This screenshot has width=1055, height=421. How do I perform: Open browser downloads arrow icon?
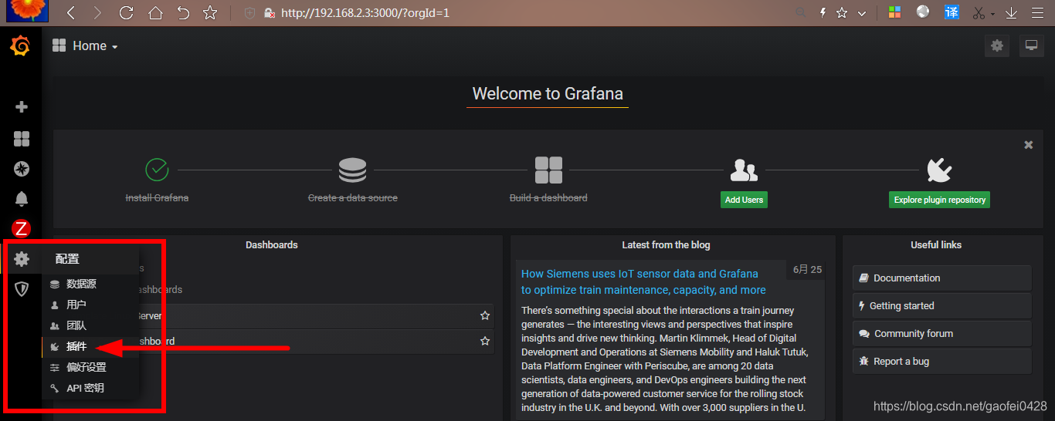1012,13
